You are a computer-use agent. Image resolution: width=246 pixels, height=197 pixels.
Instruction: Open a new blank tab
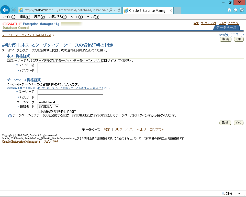(177, 11)
